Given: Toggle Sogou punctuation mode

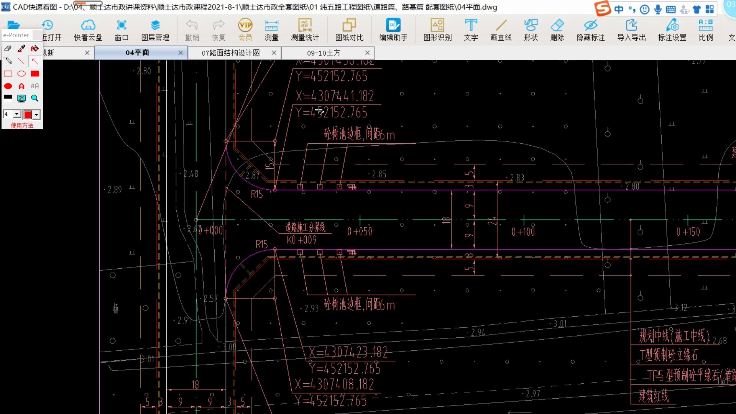Looking at the screenshot, I should click(632, 9).
